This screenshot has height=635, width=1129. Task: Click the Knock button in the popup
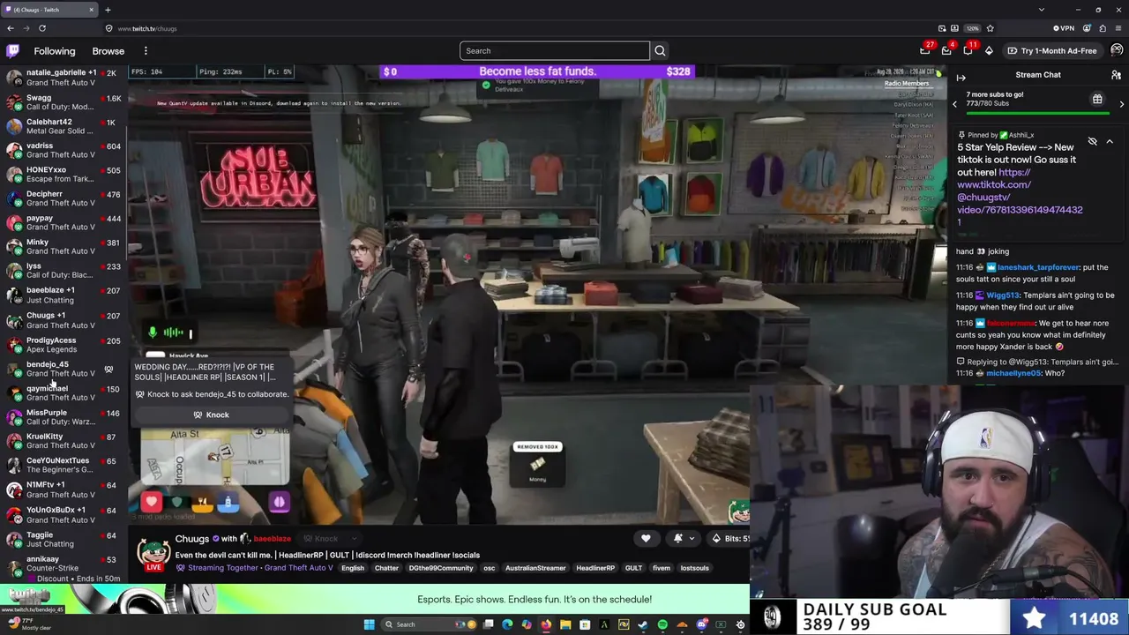pyautogui.click(x=212, y=415)
